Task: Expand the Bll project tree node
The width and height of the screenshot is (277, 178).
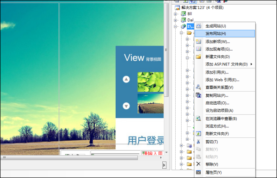Action: pos(175,14)
